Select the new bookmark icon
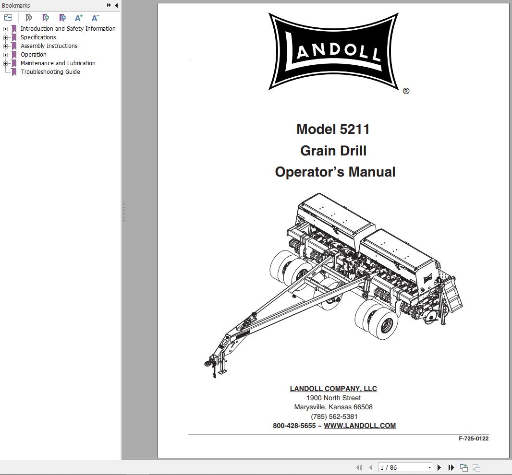512x475 pixels. click(46, 17)
